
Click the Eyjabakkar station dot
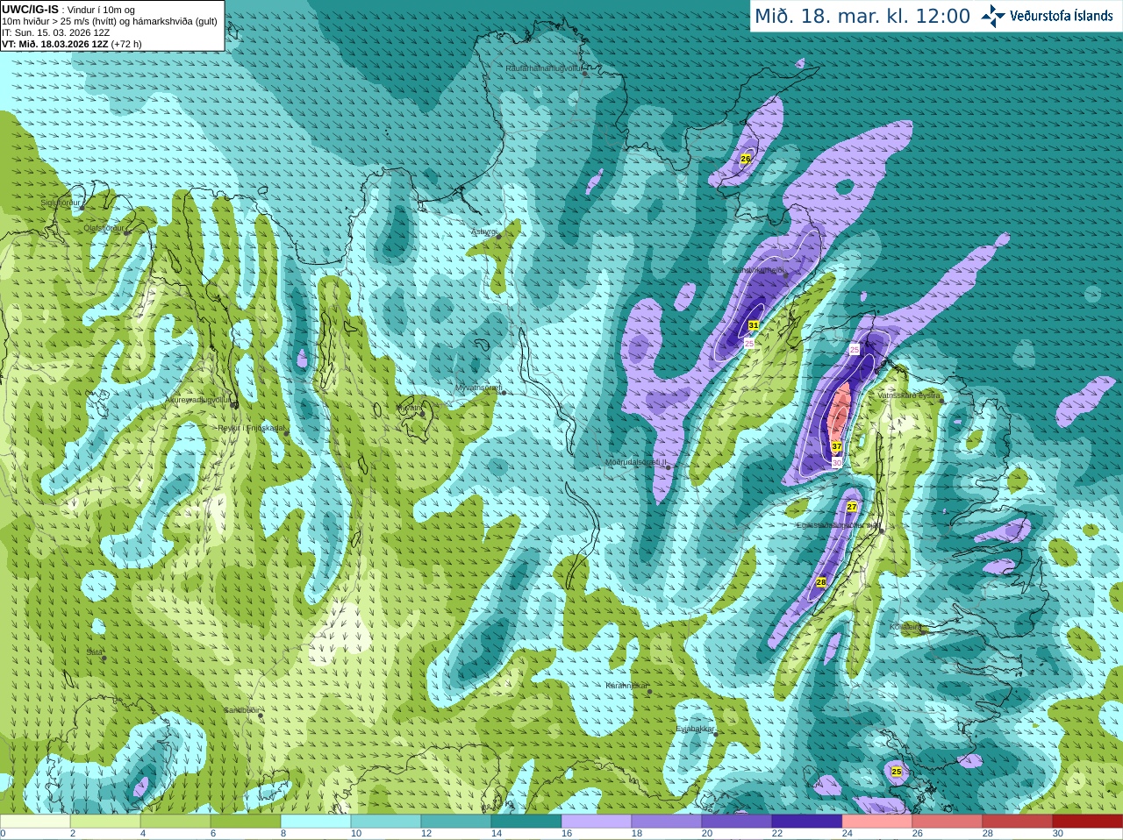(x=715, y=734)
